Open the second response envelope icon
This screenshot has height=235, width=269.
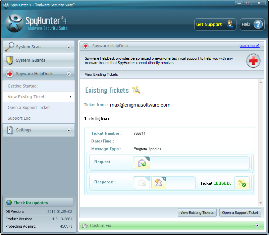click(x=159, y=183)
